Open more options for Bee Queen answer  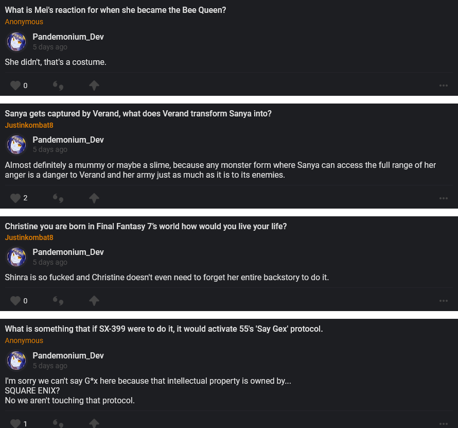point(444,85)
